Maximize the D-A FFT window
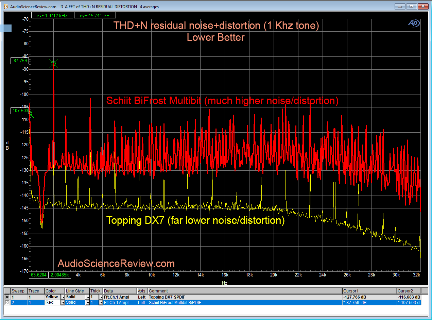 411,6
